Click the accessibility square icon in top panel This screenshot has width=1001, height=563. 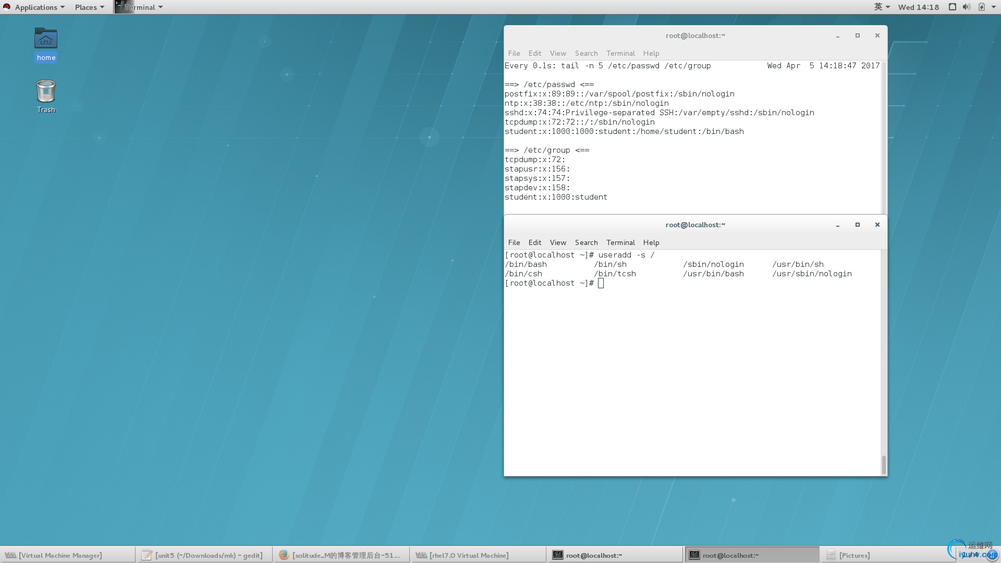[952, 7]
